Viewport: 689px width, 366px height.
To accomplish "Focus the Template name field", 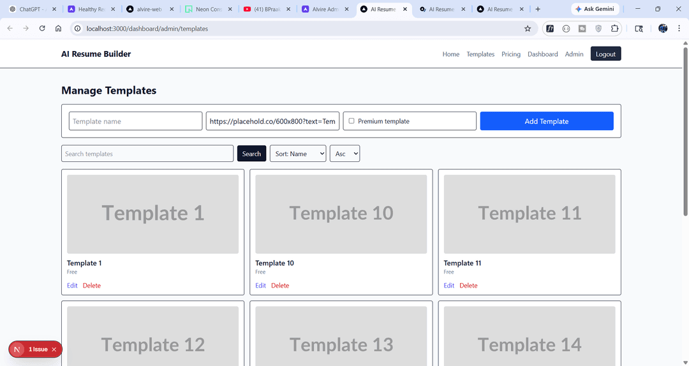I will pos(135,121).
